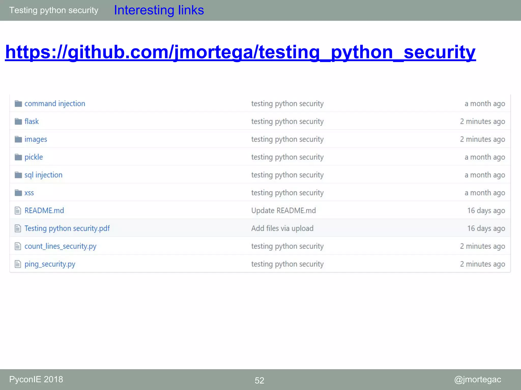This screenshot has height=390, width=521.
Task: Click folder icon beside images
Action: pos(18,139)
